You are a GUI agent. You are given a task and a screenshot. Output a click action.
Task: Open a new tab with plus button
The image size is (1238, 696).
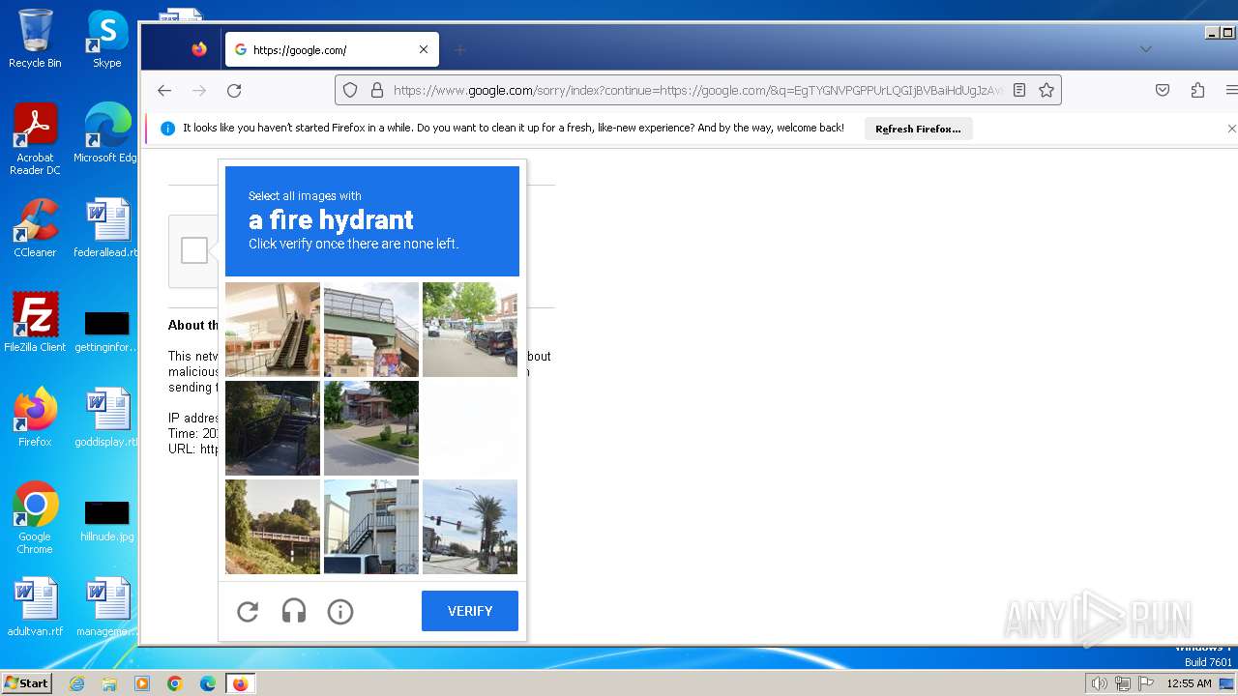tap(460, 49)
